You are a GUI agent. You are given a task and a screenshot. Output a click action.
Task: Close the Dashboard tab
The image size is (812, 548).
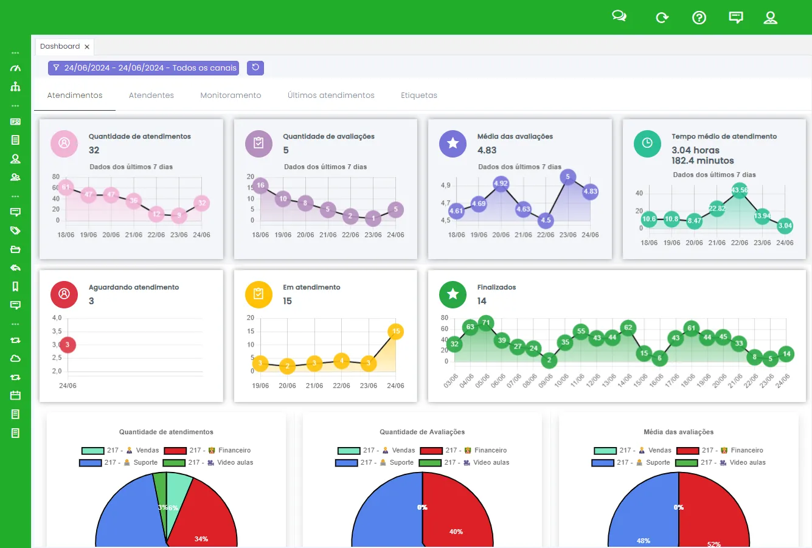click(87, 47)
